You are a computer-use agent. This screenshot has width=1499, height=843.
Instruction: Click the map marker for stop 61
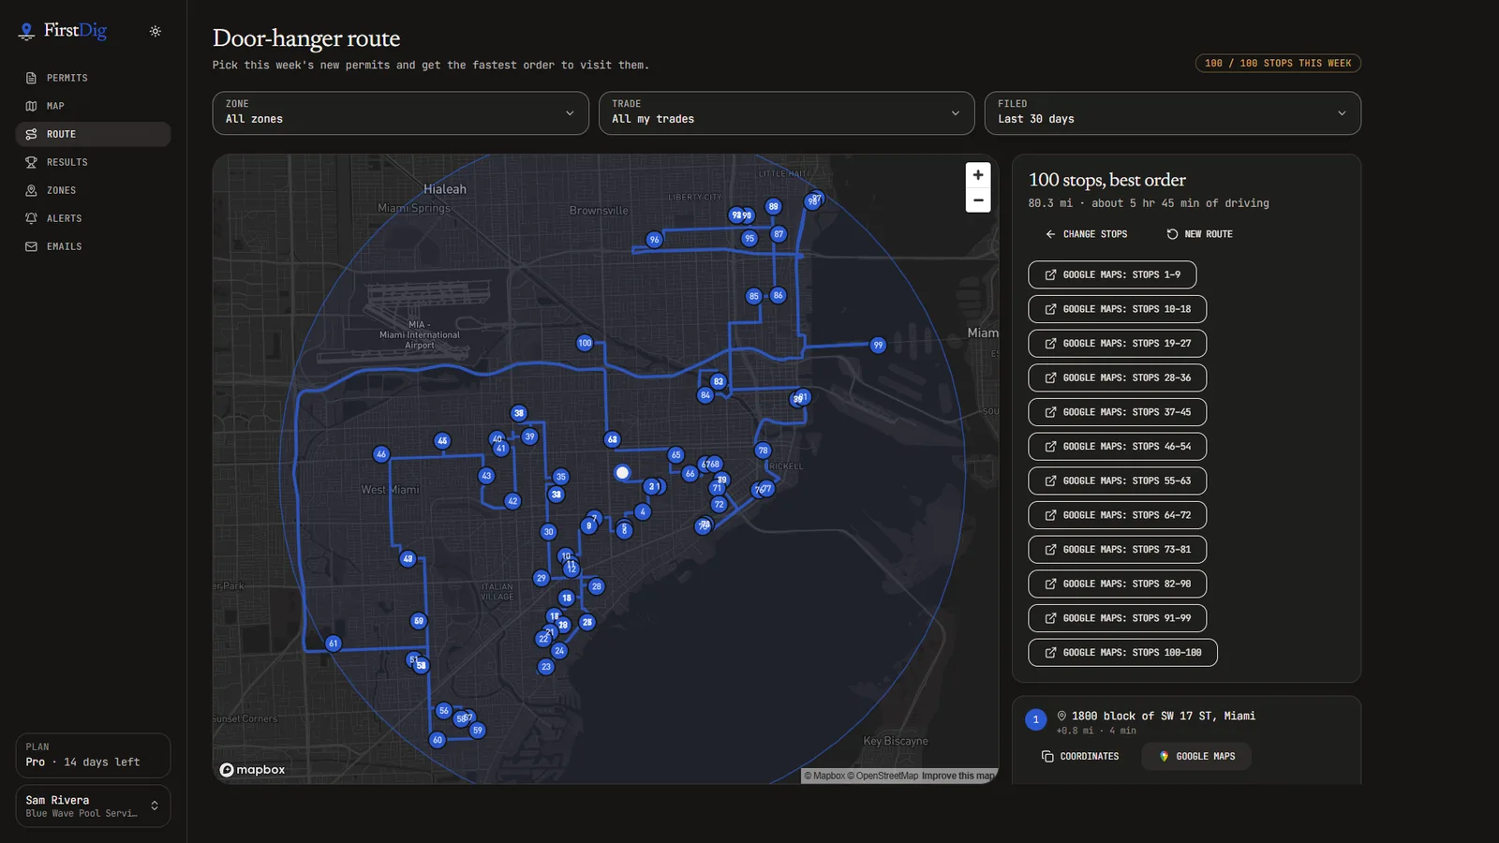point(333,643)
